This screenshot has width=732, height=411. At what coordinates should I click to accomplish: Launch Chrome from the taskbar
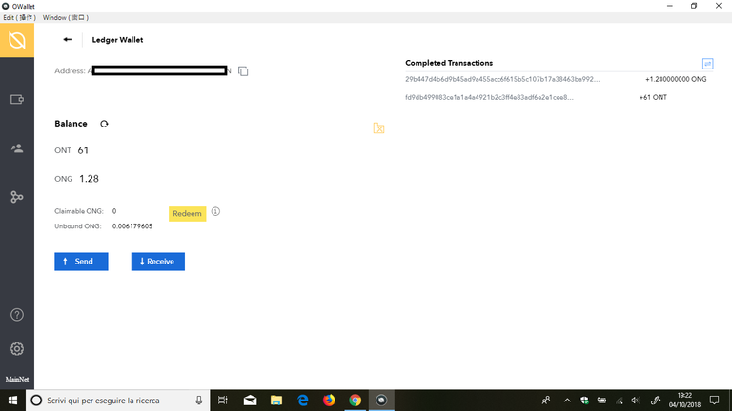[356, 401]
